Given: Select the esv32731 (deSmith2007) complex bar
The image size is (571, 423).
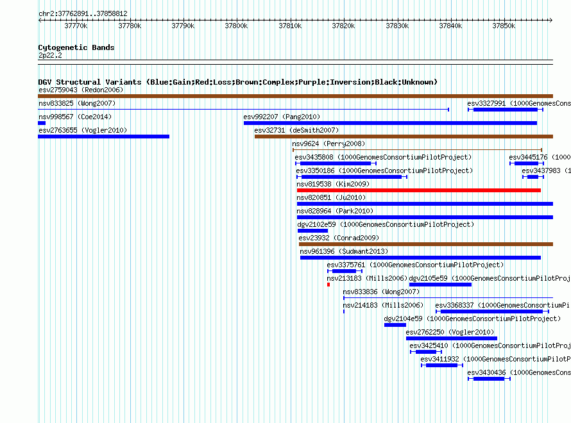Looking at the screenshot, I should click(x=404, y=137).
